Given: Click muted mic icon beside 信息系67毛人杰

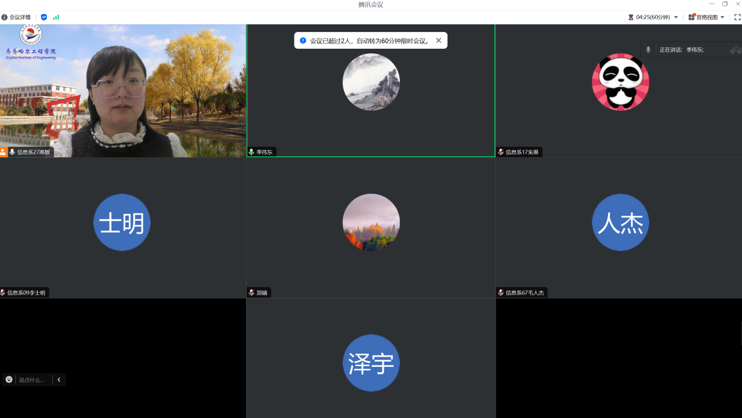Looking at the screenshot, I should click(501, 293).
